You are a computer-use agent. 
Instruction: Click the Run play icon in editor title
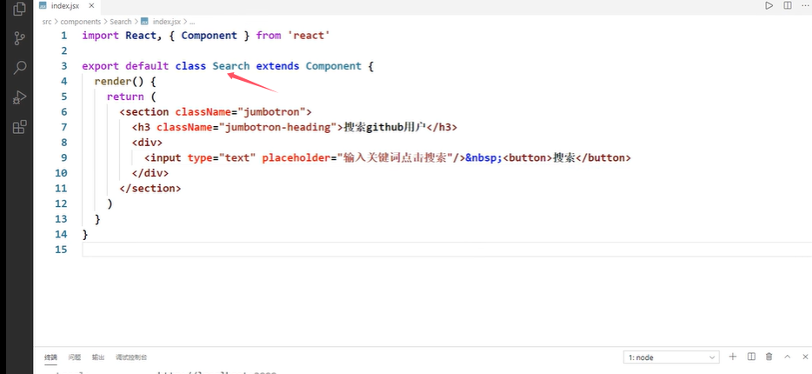769,6
